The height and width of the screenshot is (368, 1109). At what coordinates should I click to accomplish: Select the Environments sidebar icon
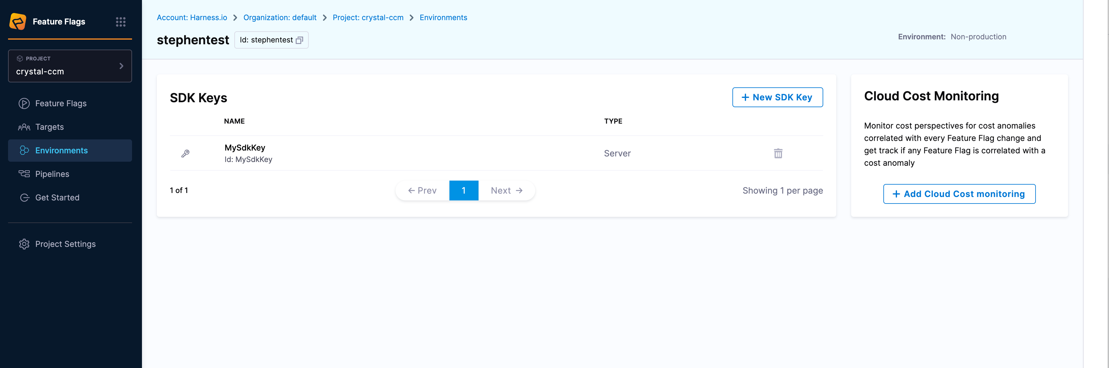[x=24, y=150]
